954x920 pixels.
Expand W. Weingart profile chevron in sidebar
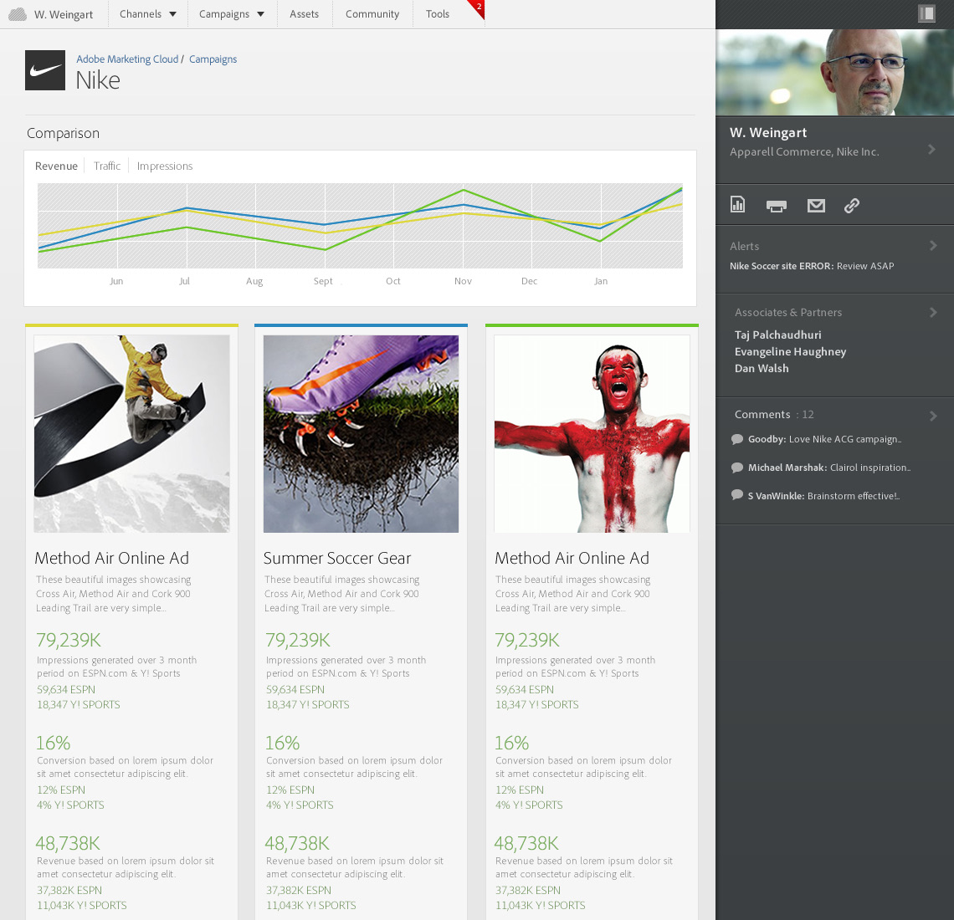(x=931, y=149)
